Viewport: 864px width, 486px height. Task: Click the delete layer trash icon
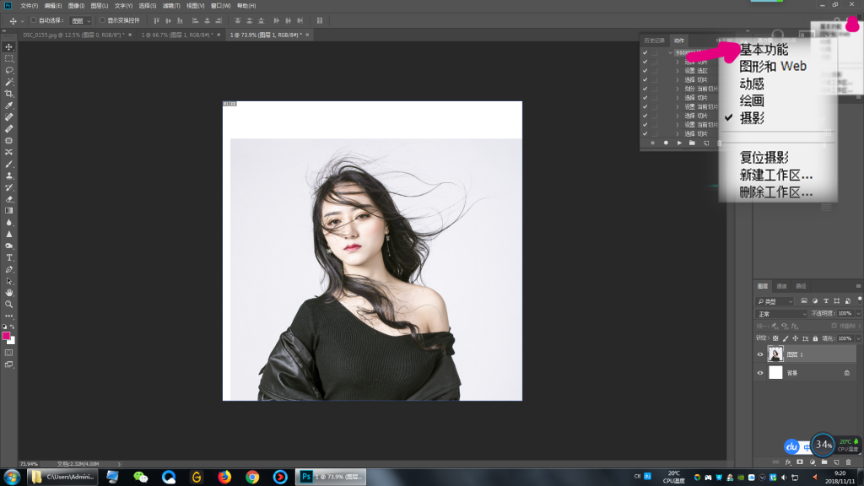pos(846,462)
